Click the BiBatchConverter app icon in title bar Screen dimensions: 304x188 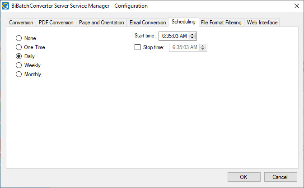pos(6,6)
